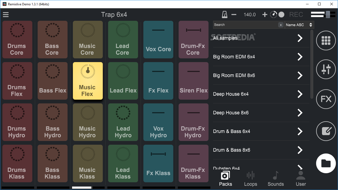Trigger the Music Klass pad
This screenshot has width=338, height=190.
[88, 164]
